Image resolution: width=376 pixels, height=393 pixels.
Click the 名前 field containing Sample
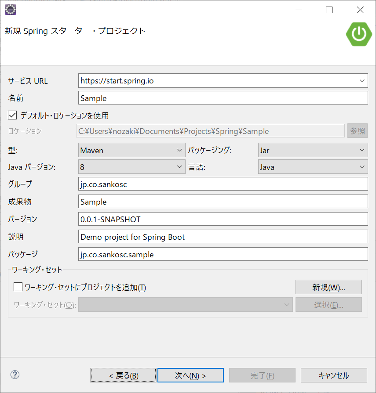point(223,98)
